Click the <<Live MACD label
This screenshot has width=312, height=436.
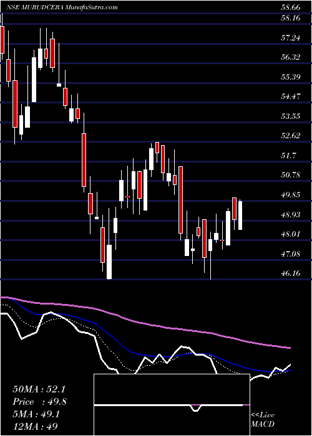click(263, 420)
